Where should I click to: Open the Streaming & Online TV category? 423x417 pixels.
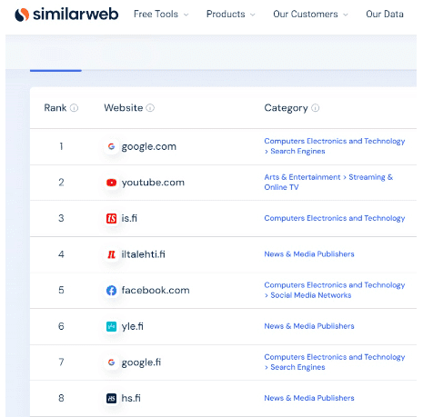click(x=328, y=182)
